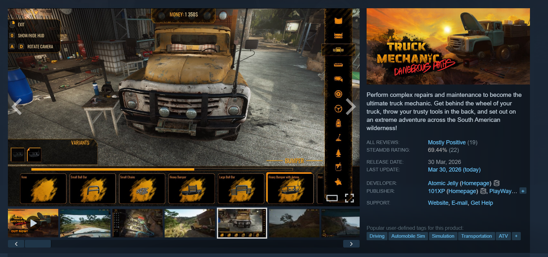Click the release date 30 Mar, 2026
Viewport: 548px width, 257px height.
444,162
